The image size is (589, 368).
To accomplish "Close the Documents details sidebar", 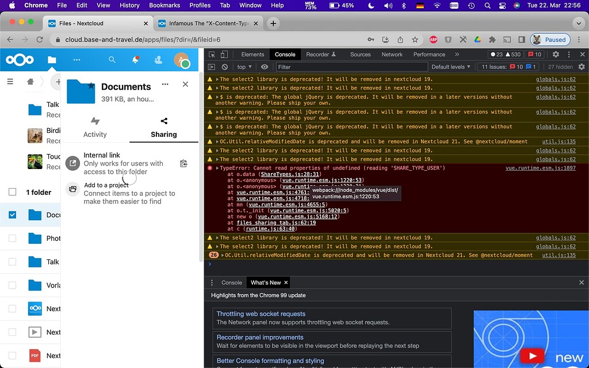I will (185, 84).
